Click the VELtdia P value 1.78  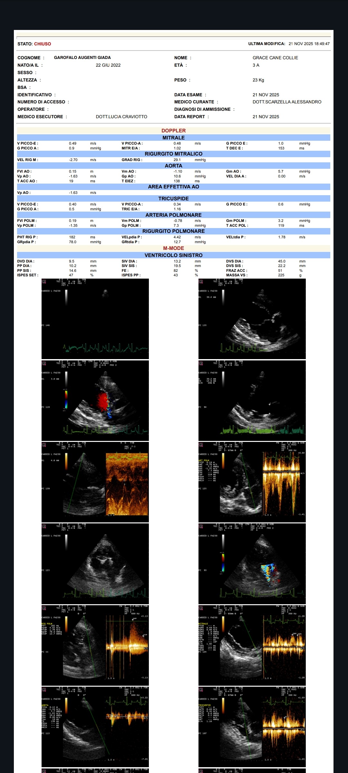[282, 237]
